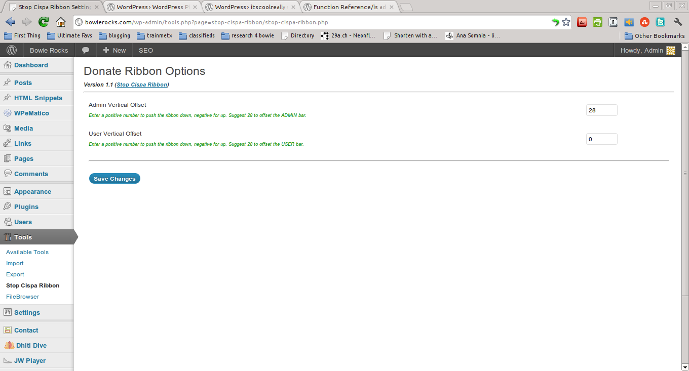Viewport: 689px width, 371px height.
Task: Open the Appearance section in sidebar
Action: (x=32, y=191)
